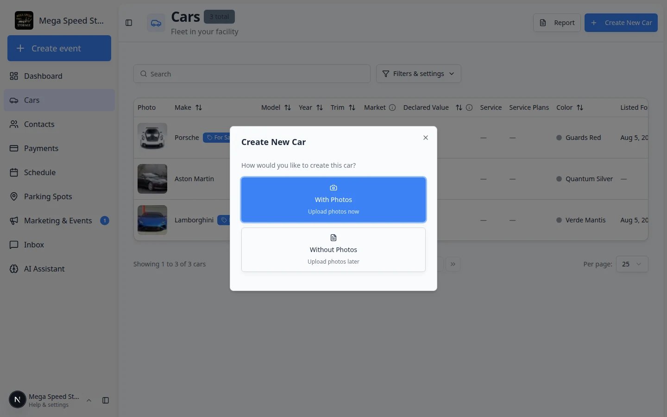Toggle the panel icon at sidebar bottom

pyautogui.click(x=106, y=400)
